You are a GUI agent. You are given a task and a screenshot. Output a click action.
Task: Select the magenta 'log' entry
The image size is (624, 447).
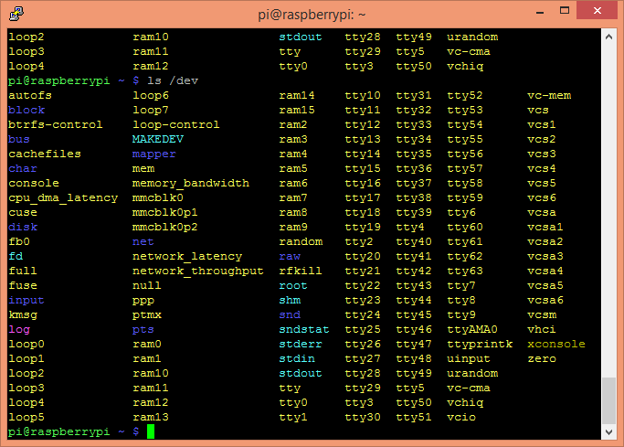pyautogui.click(x=19, y=330)
